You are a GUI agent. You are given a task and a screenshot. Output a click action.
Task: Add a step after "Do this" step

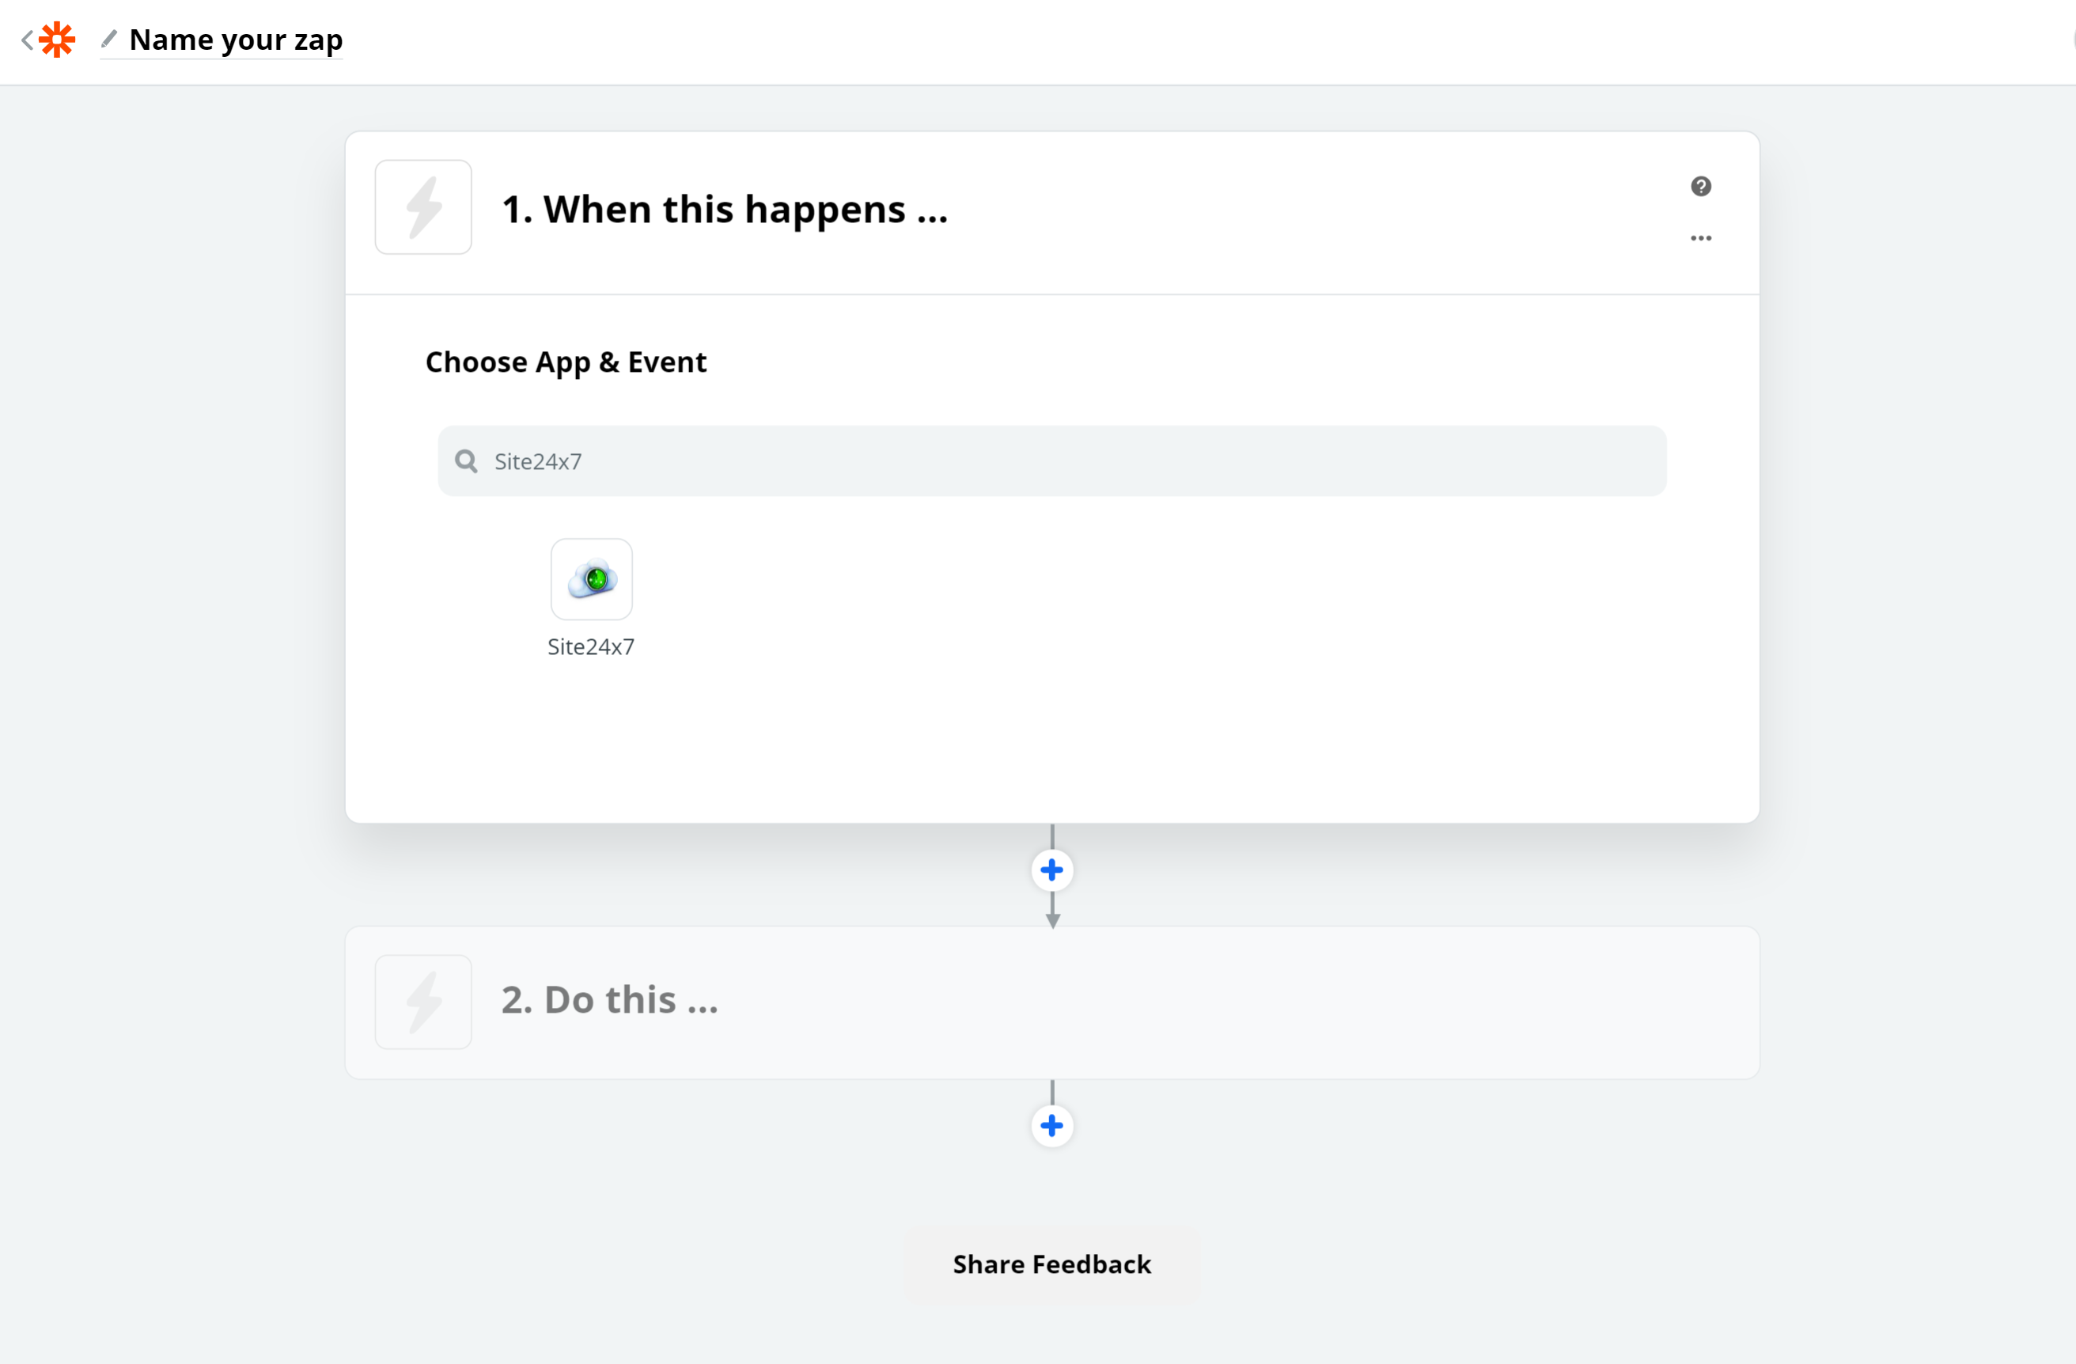tap(1052, 1126)
